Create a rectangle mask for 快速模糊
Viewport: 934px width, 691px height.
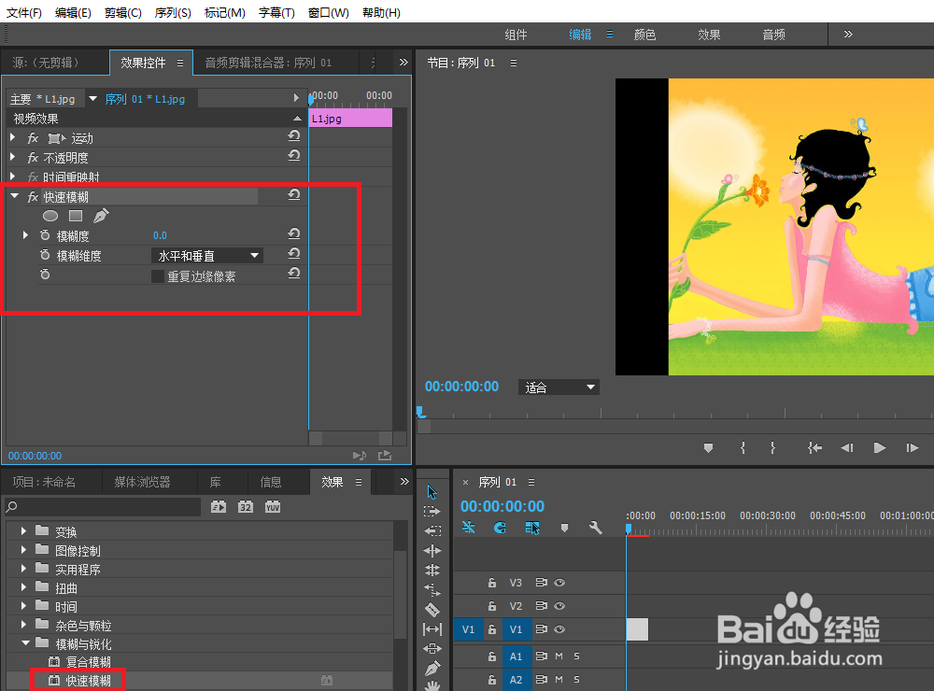pos(76,216)
